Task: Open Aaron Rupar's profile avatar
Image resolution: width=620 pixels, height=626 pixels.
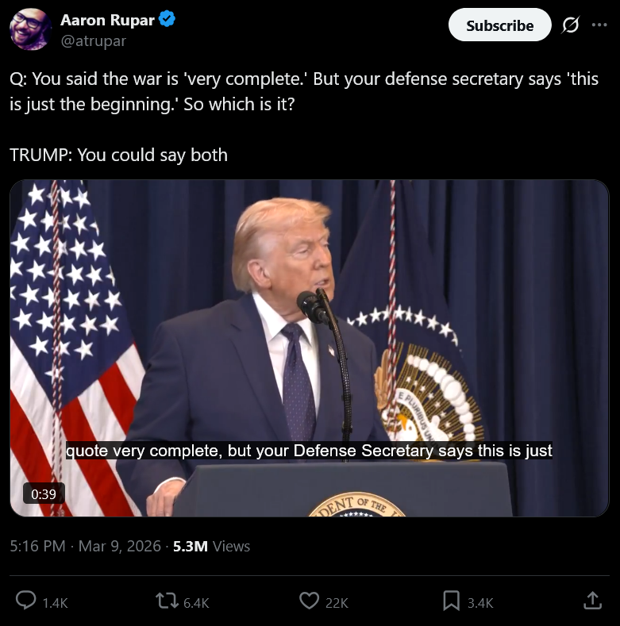Action: coord(30,29)
